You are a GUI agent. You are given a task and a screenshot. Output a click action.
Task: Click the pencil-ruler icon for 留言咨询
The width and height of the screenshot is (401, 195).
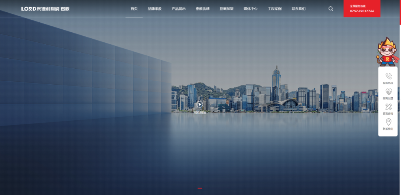click(388, 107)
